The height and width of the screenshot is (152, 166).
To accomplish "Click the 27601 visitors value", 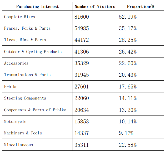I will [x=82, y=87].
